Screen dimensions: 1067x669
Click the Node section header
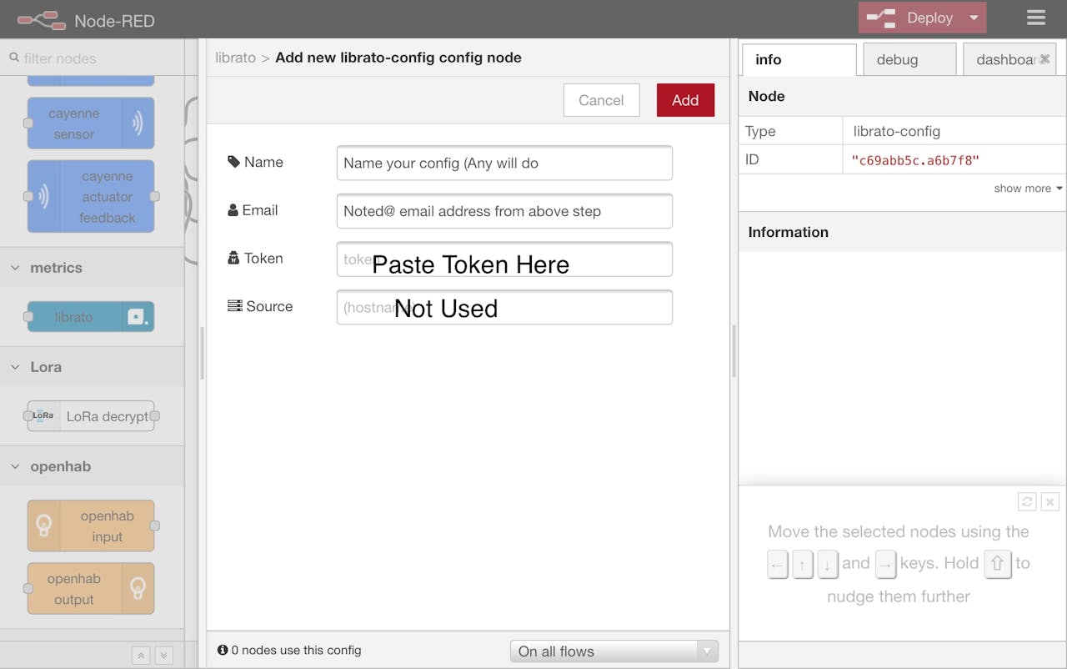pos(902,96)
